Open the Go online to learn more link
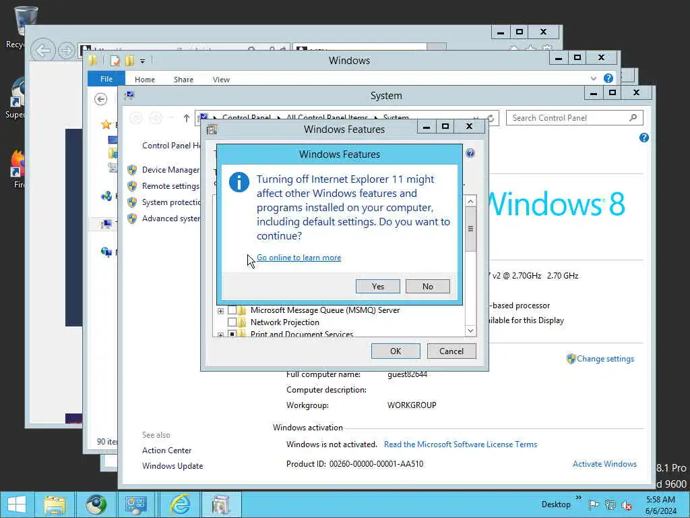The image size is (690, 518). [x=299, y=258]
